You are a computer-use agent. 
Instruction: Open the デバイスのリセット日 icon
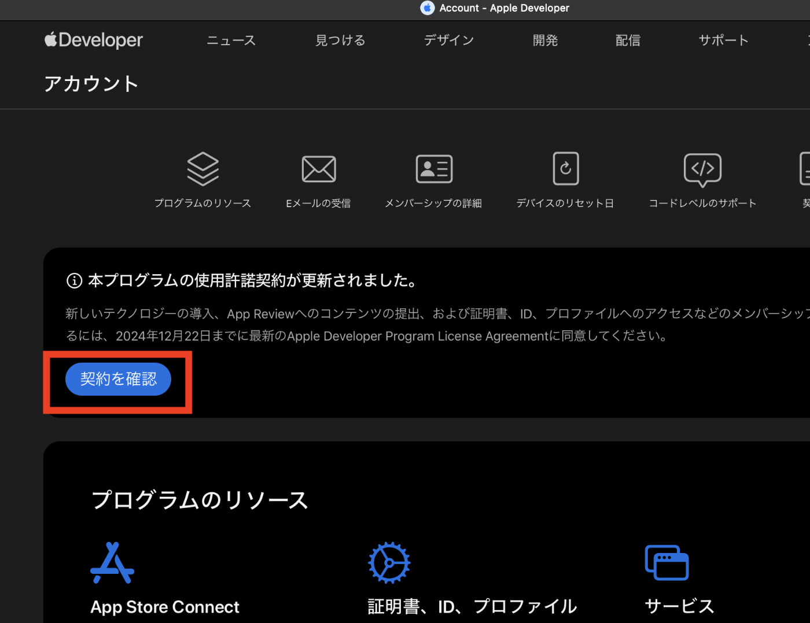click(566, 168)
